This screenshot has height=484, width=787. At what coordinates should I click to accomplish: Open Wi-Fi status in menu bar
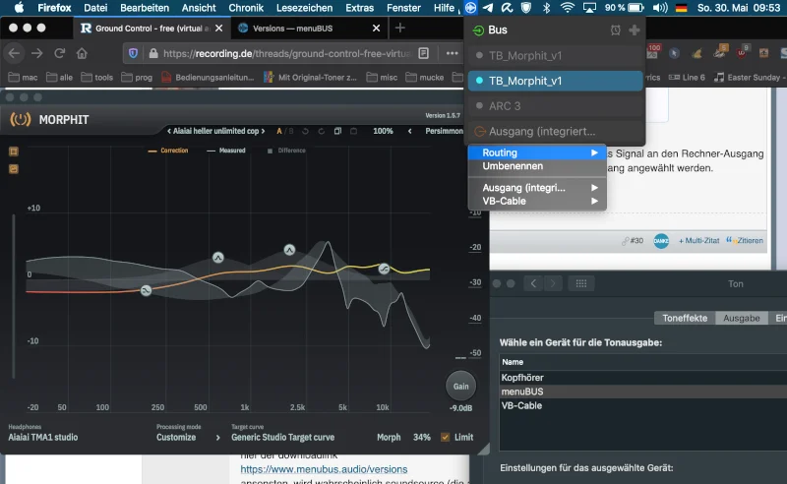(568, 8)
